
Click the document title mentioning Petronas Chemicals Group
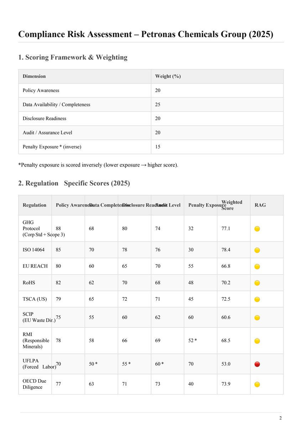[x=146, y=34]
